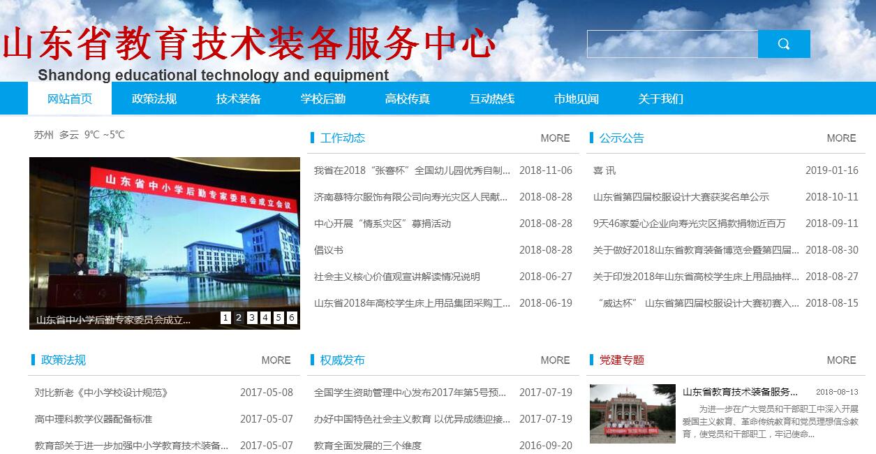Show slide 2 in the carousel

[239, 318]
